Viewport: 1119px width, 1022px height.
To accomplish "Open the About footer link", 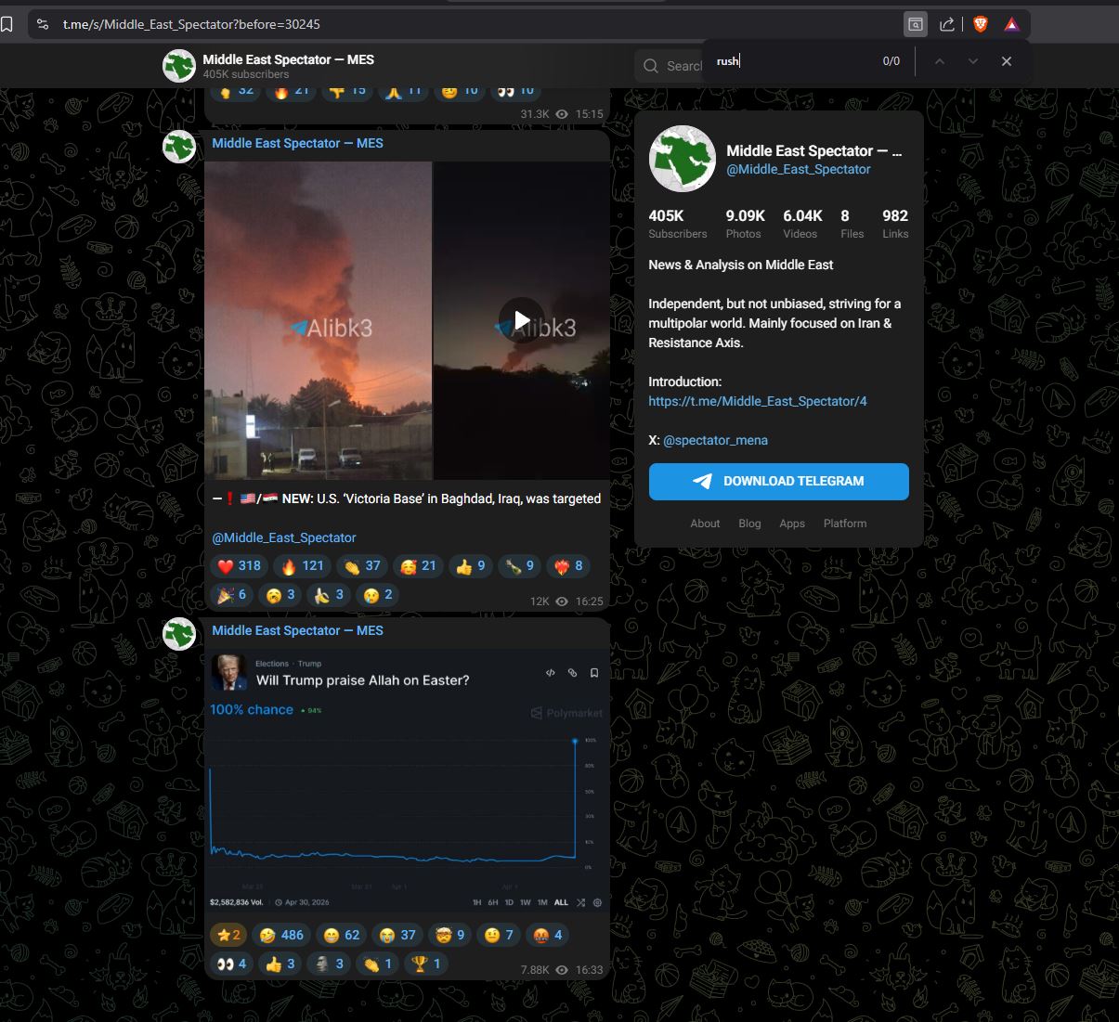I will coord(705,524).
